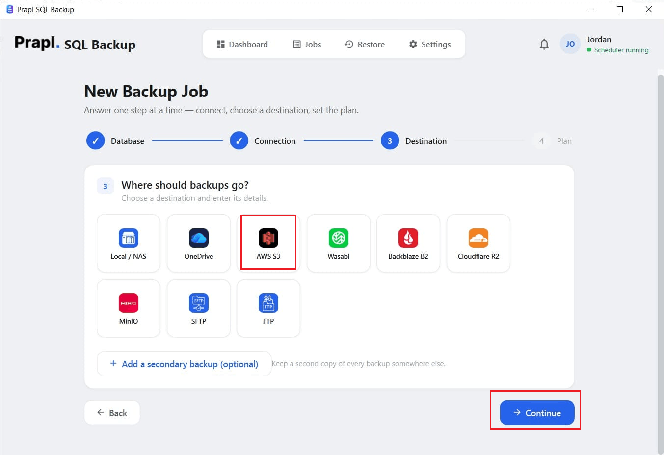Minimize the Prapl SQL Backup window
The height and width of the screenshot is (455, 664).
point(591,9)
